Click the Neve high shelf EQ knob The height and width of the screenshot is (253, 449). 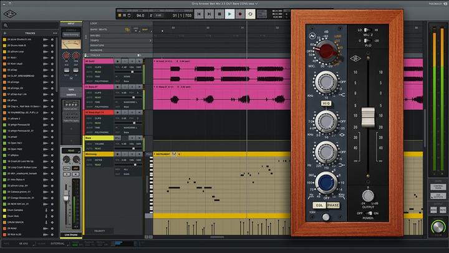326,82
